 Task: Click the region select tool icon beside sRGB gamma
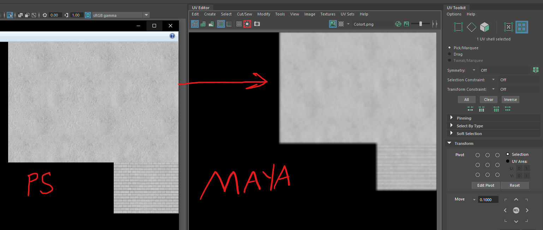pyautogui.click(x=10, y=15)
